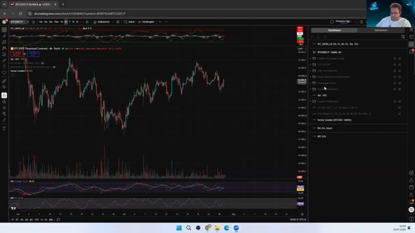Select the text annotation tool
The width and height of the screenshot is (415, 233).
(5, 67)
